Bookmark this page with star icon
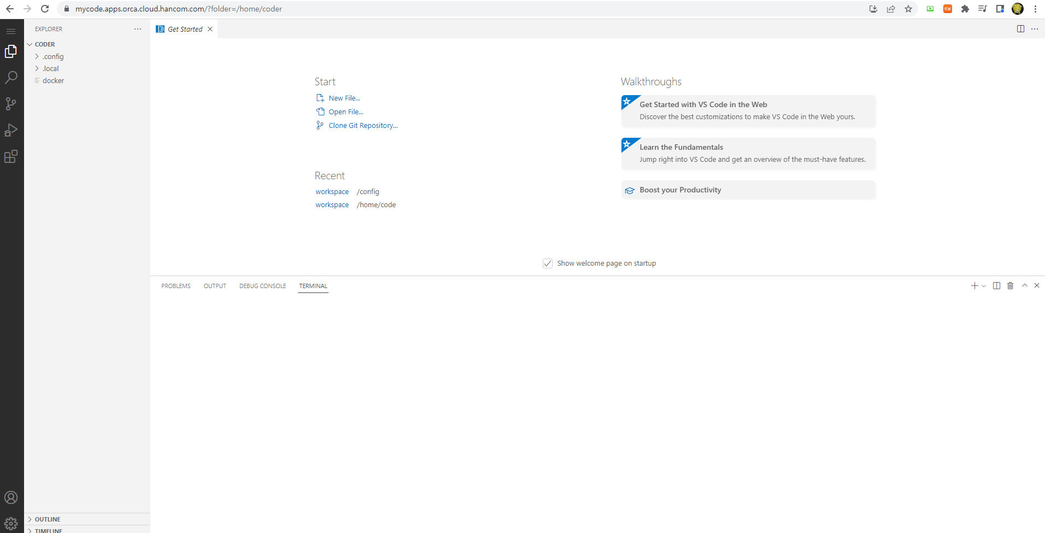The height and width of the screenshot is (533, 1045). pyautogui.click(x=908, y=9)
